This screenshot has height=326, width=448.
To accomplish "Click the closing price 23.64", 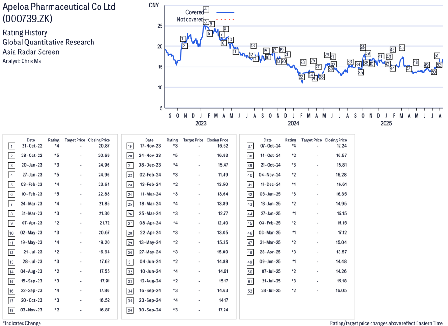I will (x=104, y=185).
